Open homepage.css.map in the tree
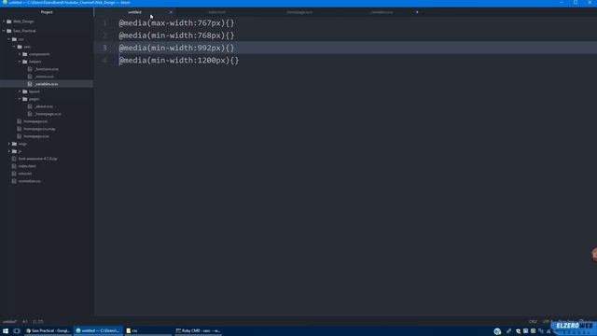The width and height of the screenshot is (597, 336). (39, 129)
